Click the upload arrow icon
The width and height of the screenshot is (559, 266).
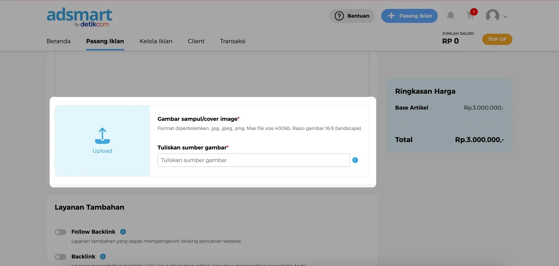pos(102,136)
